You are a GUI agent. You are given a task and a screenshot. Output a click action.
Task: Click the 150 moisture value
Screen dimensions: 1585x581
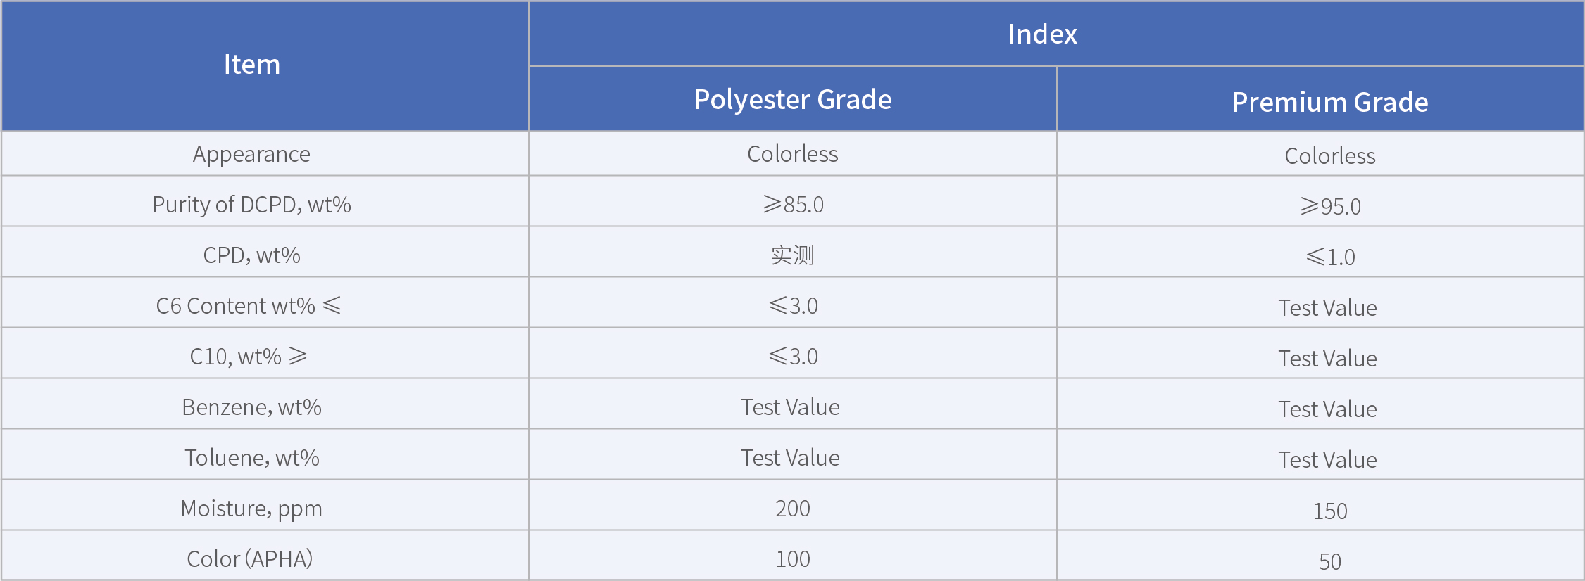pyautogui.click(x=1329, y=511)
